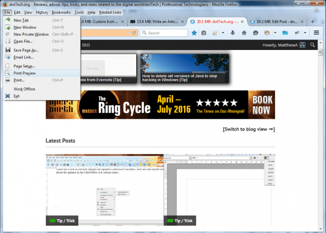Go to the Home page icon
Viewport: 326px width, 233px height.
point(244,33)
